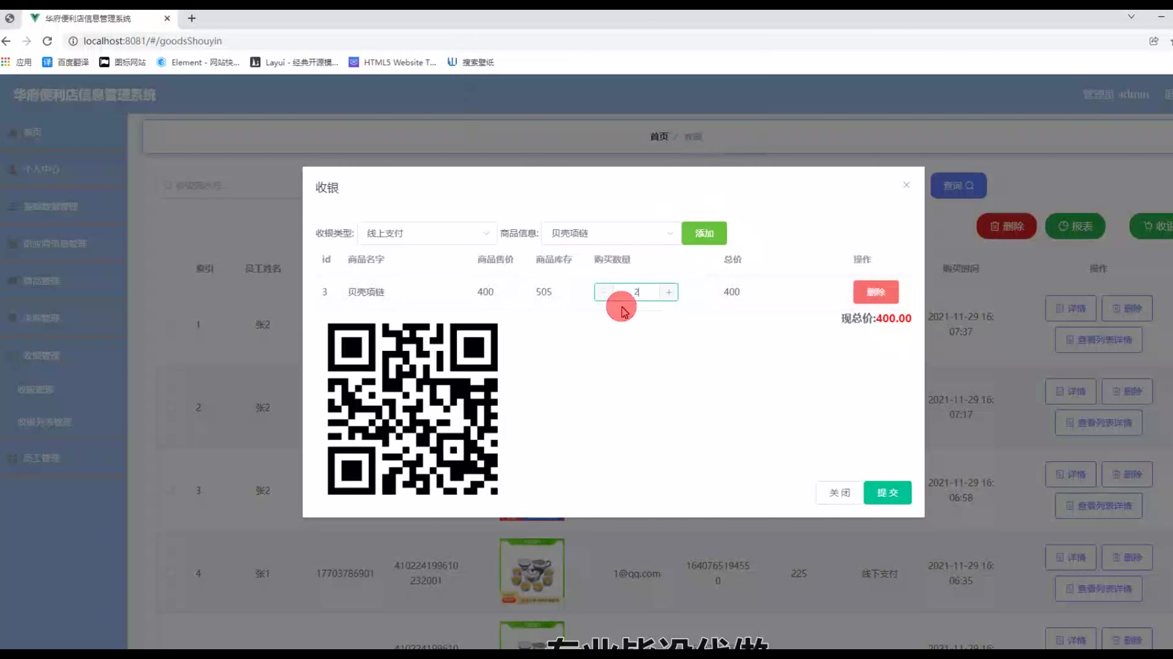Open the Element bookmark
Screen dimensions: 1173x659
click(198, 62)
